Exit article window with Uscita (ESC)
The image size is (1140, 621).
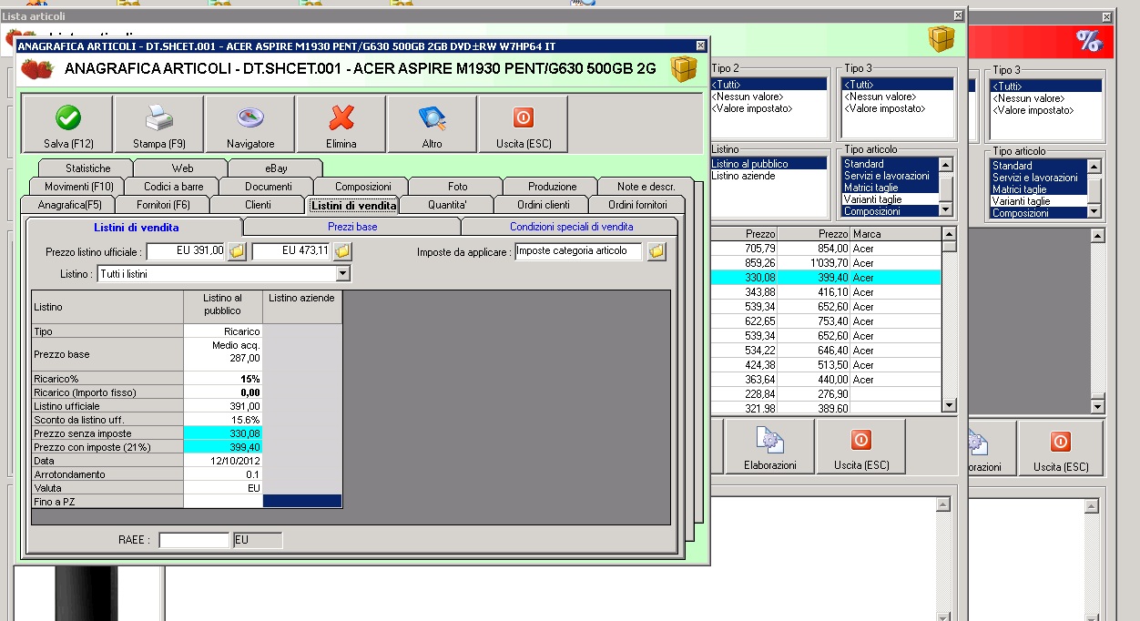click(524, 124)
